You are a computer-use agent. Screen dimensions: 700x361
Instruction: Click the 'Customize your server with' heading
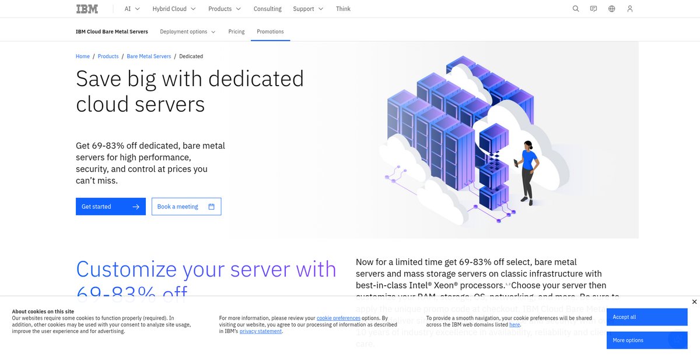pos(206,269)
